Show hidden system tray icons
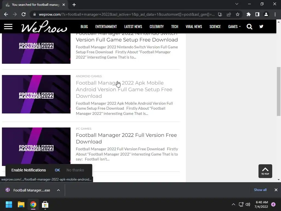Image resolution: width=281 pixels, height=211 pixels. pos(234,204)
